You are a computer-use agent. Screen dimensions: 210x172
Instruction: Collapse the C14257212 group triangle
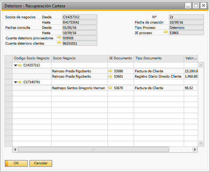pos(15,65)
